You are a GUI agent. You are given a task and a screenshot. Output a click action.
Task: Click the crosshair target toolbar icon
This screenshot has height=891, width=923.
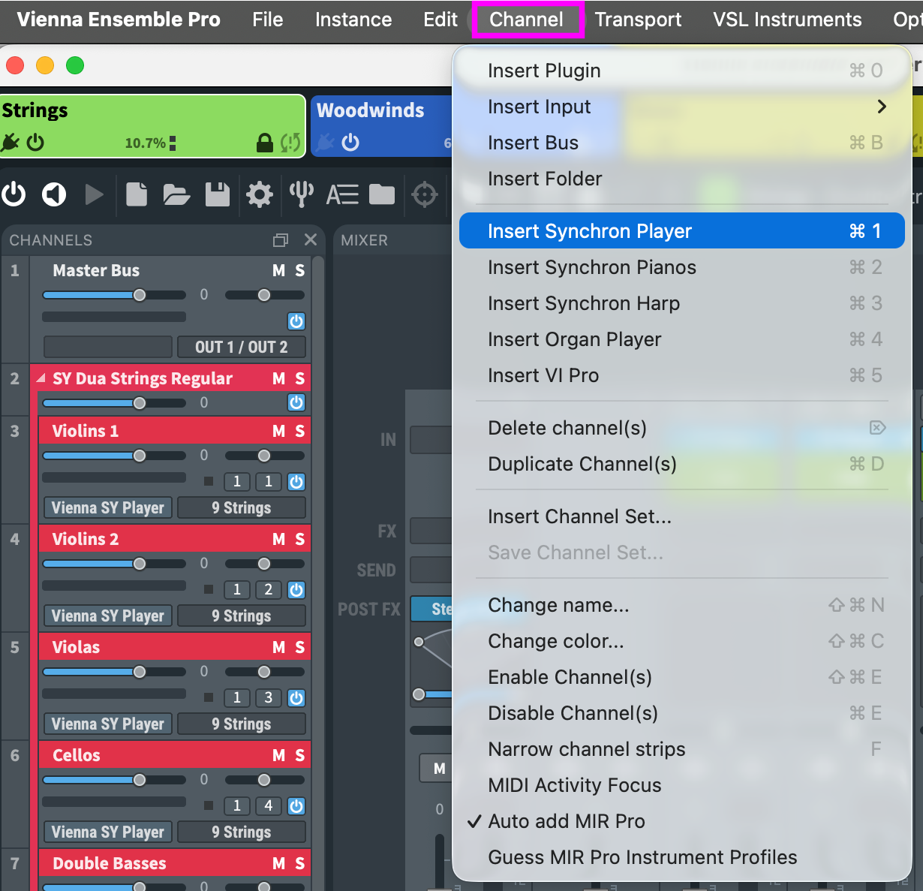tap(425, 194)
